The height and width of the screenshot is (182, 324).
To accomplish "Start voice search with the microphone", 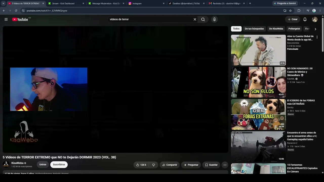I will click(214, 19).
